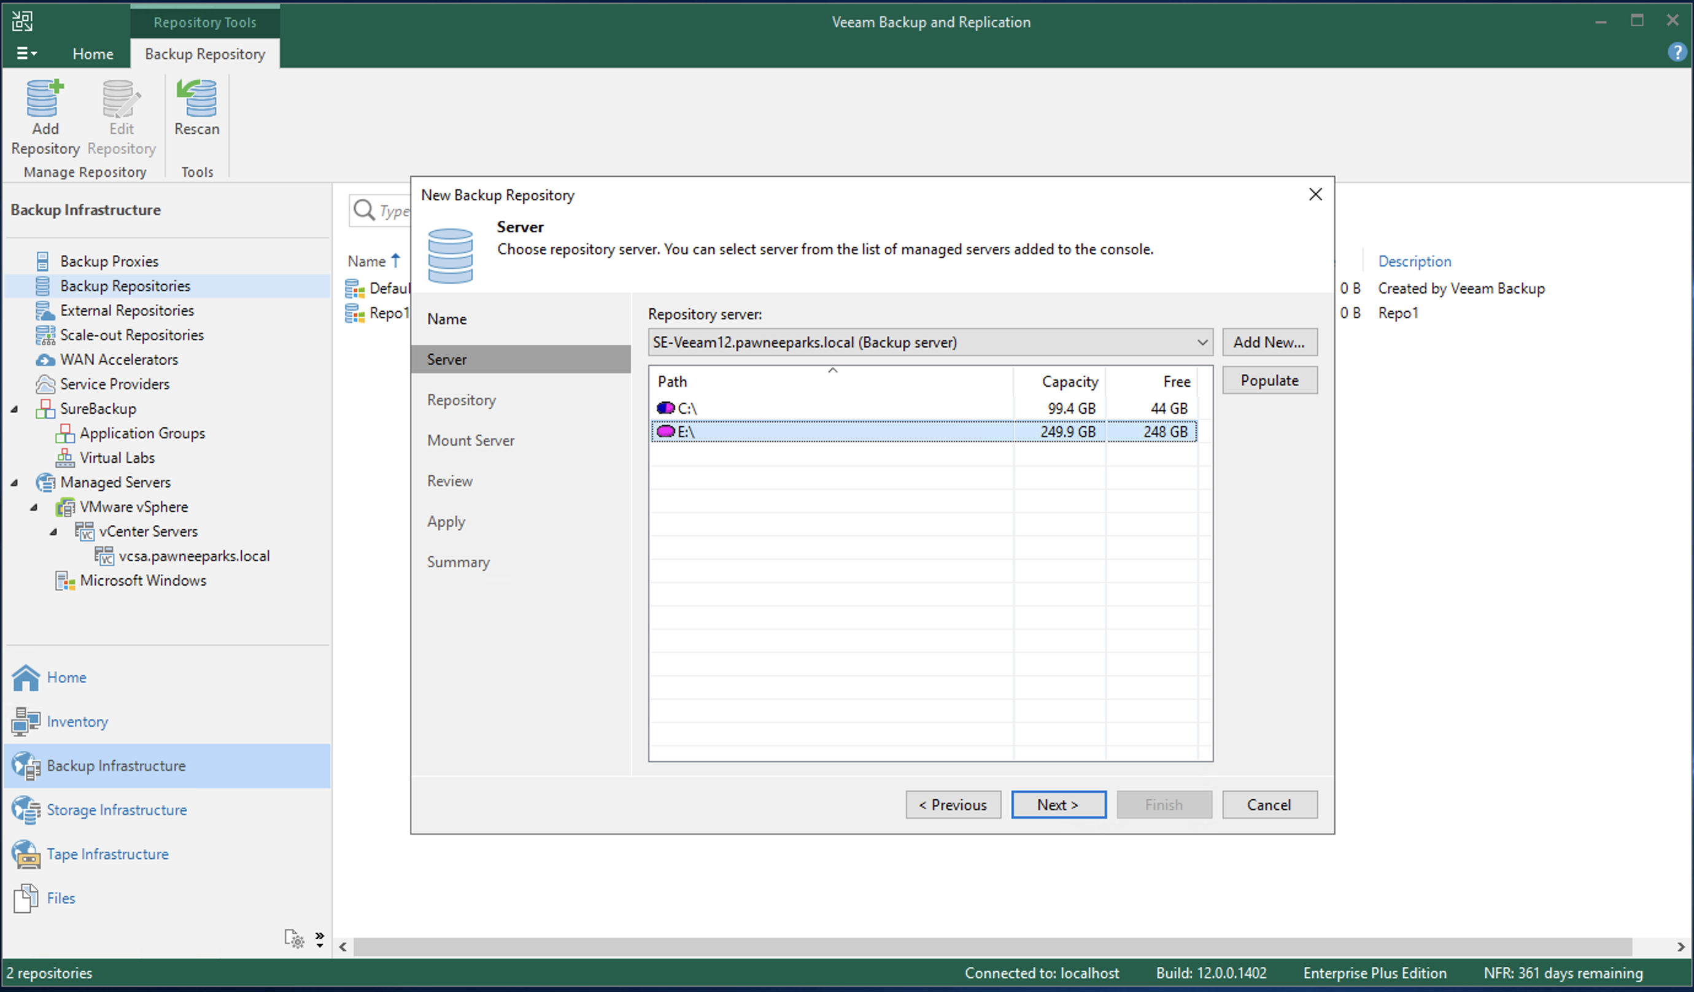This screenshot has height=992, width=1694.
Task: Close the New Backup Repository dialog
Action: tap(1315, 195)
